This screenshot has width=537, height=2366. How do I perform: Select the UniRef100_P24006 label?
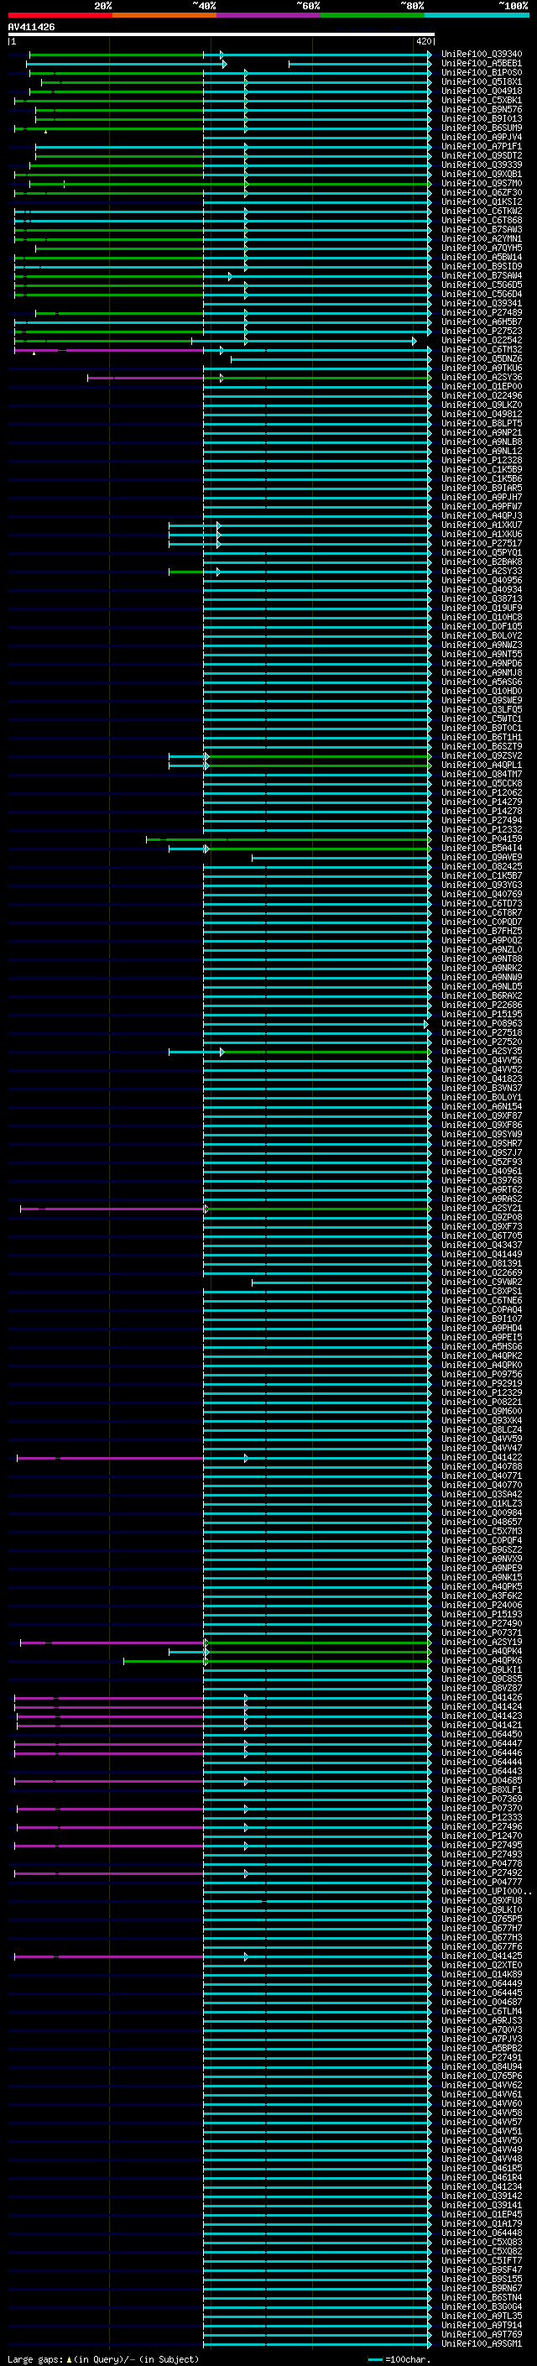click(482, 1606)
